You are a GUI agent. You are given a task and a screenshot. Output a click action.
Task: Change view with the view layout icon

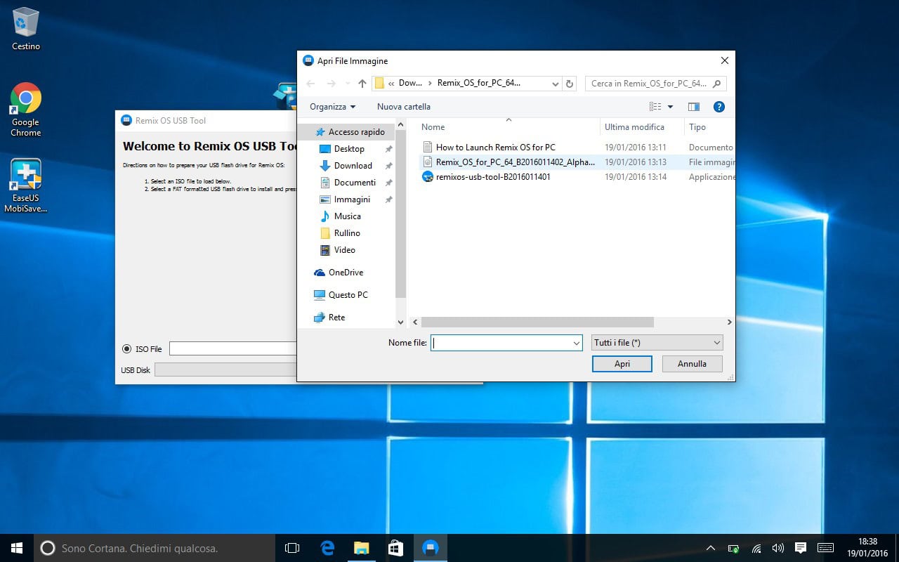[x=655, y=107]
